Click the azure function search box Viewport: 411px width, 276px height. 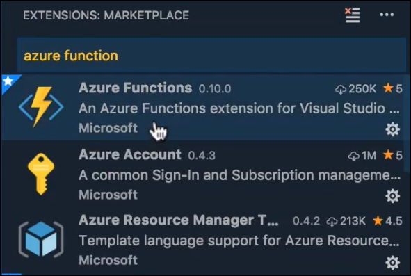click(211, 56)
